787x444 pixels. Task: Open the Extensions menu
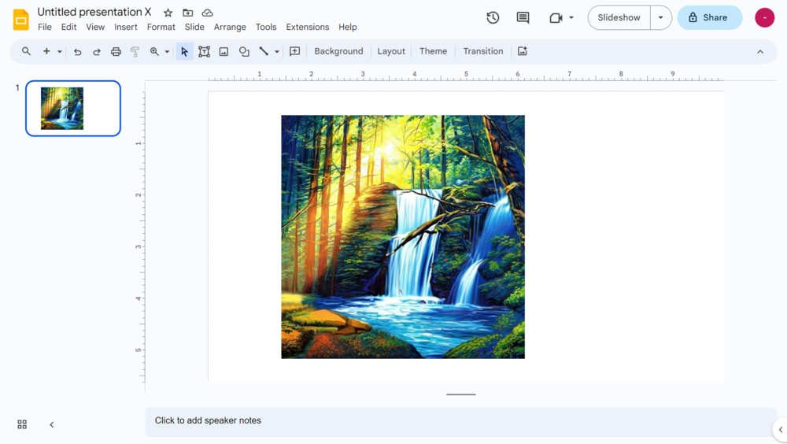(307, 27)
